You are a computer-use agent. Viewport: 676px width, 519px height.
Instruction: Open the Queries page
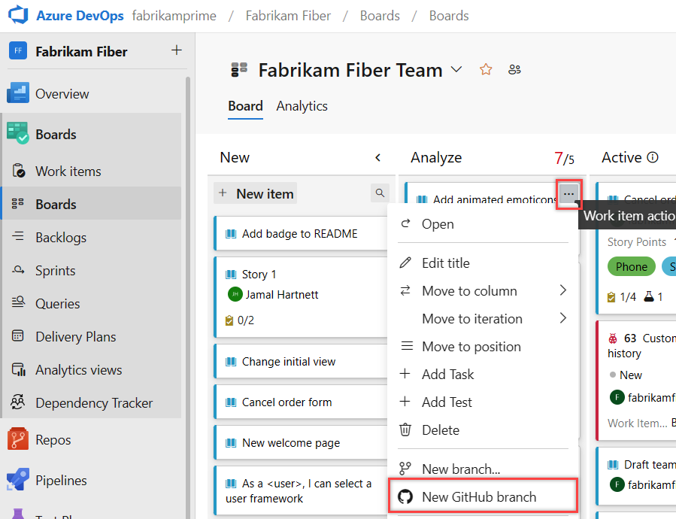pyautogui.click(x=62, y=303)
